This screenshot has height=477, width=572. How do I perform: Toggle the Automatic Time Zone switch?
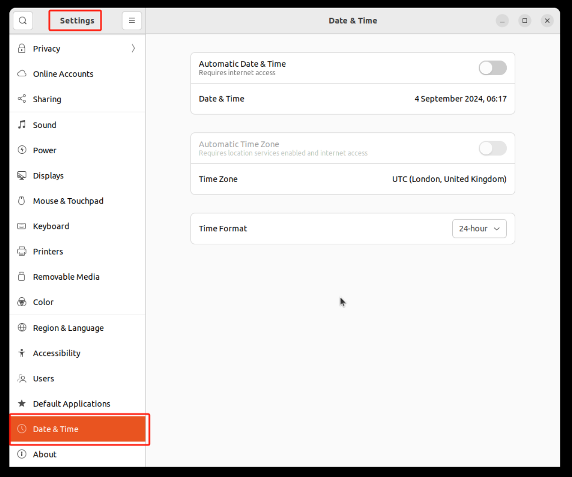[492, 149]
